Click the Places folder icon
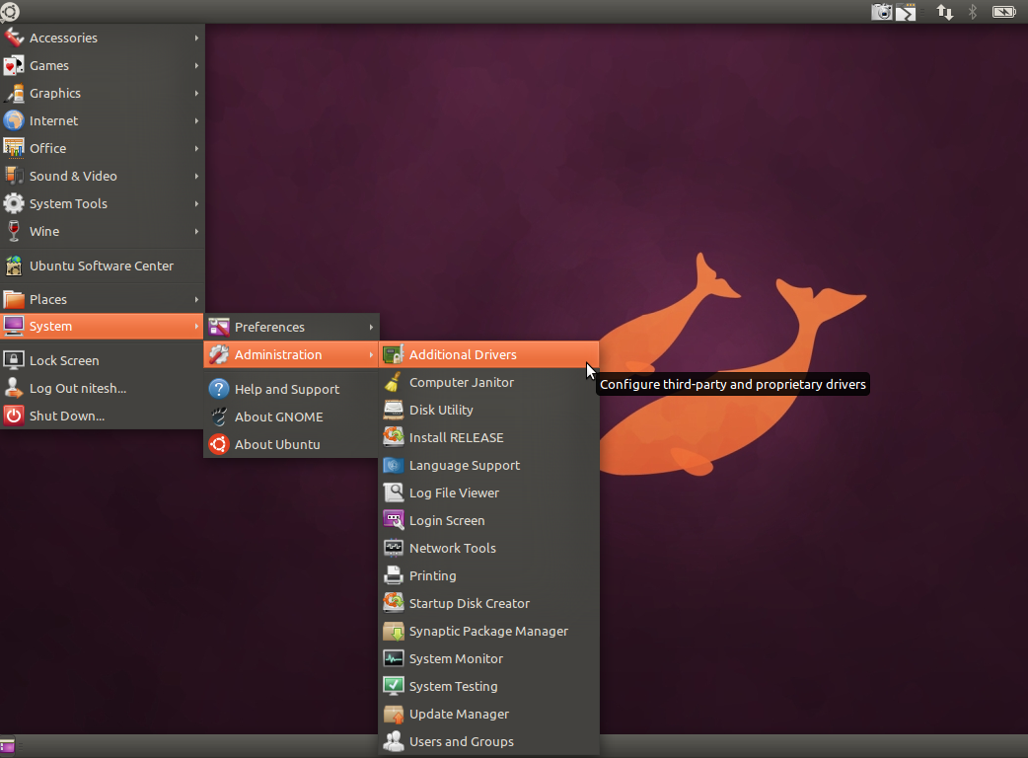The height and width of the screenshot is (758, 1028). click(14, 299)
